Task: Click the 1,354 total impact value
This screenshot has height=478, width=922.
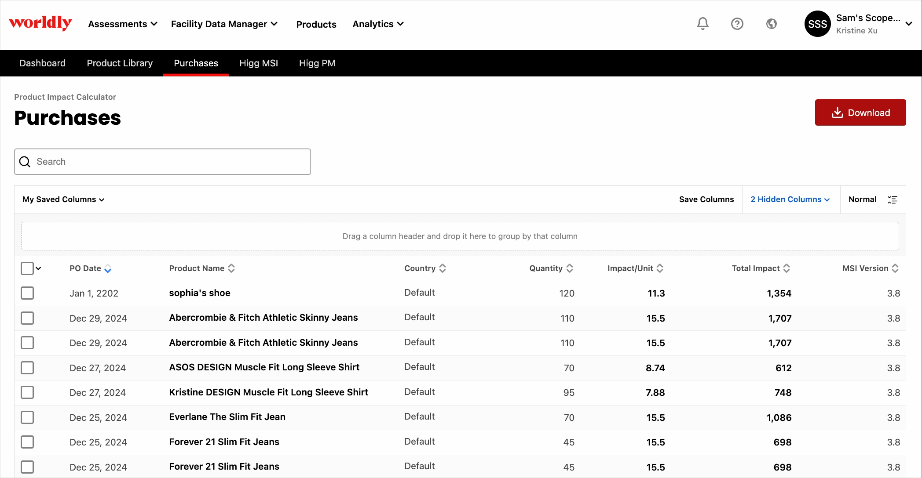Action: [779, 293]
